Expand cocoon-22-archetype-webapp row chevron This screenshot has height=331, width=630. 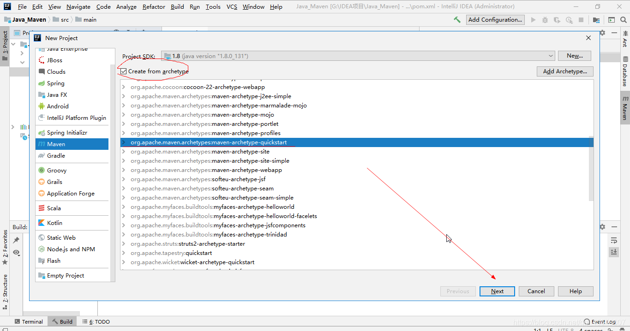coord(124,87)
